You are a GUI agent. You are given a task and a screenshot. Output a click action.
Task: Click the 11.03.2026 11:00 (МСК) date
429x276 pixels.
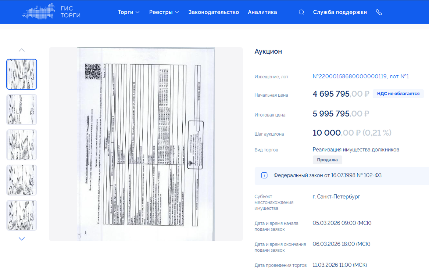coord(340,265)
